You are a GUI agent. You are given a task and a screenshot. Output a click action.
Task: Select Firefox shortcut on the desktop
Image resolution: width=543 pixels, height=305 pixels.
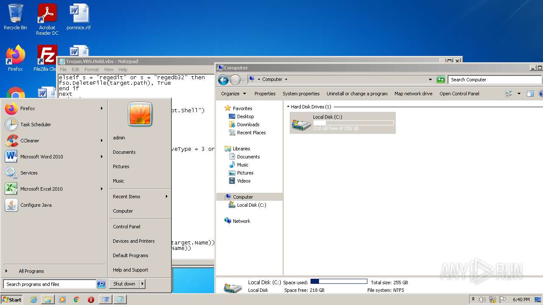15,58
